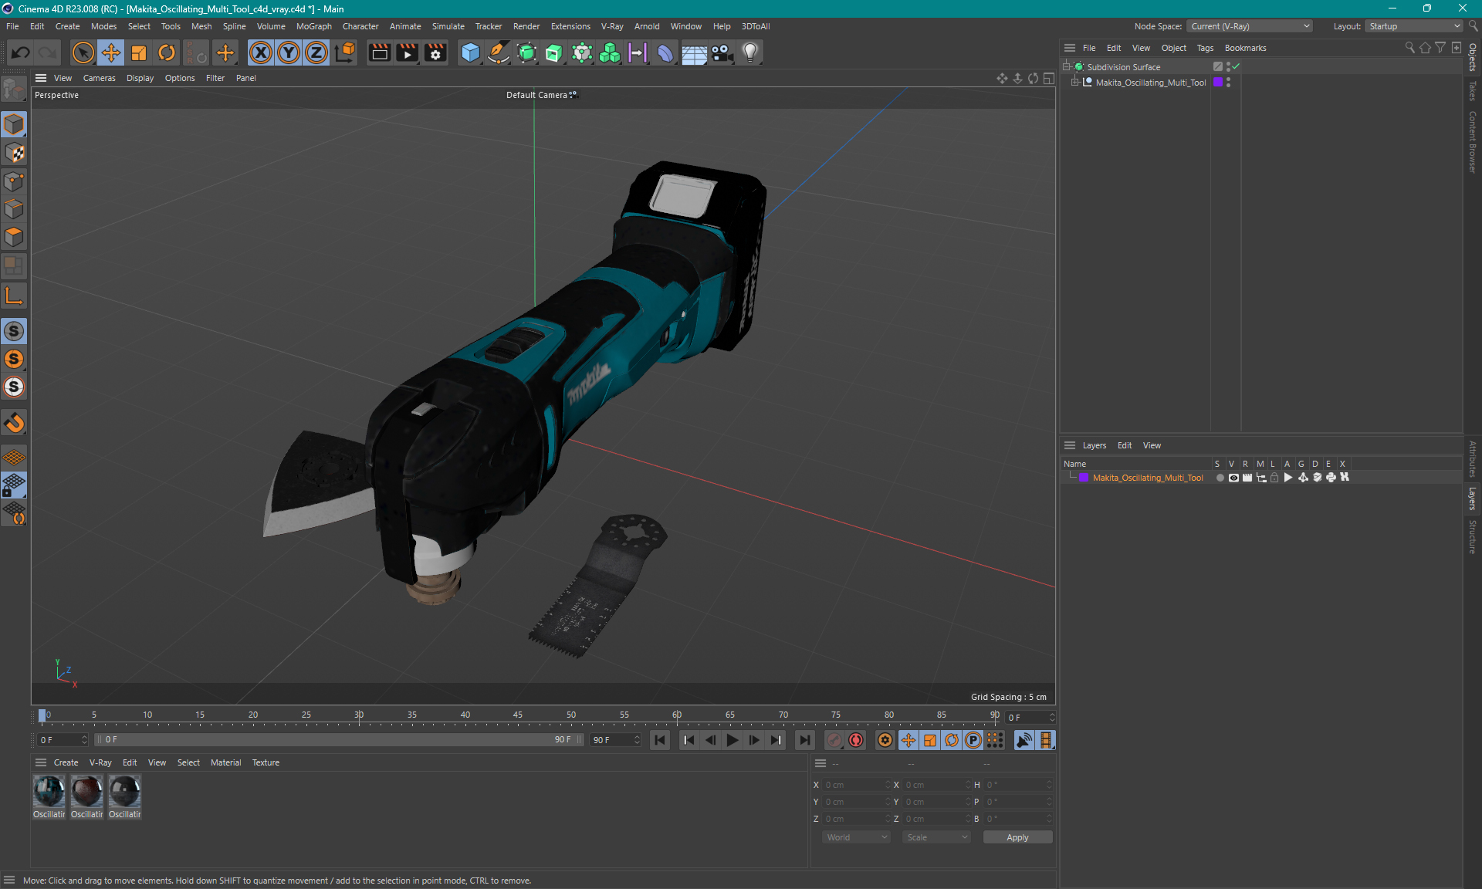Toggle layer visibility eye in editor
The height and width of the screenshot is (889, 1482).
pyautogui.click(x=1233, y=478)
